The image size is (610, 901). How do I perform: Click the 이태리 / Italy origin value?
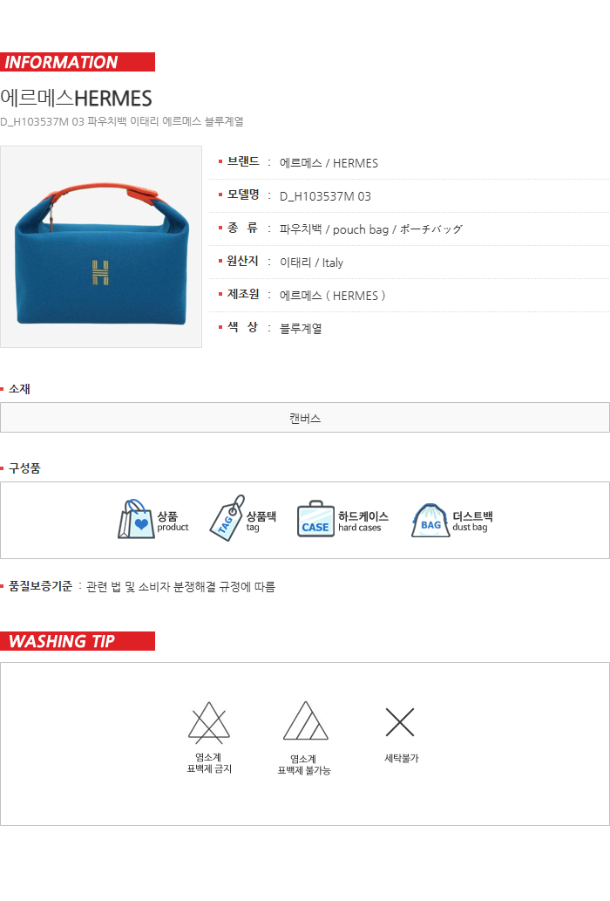pyautogui.click(x=312, y=263)
